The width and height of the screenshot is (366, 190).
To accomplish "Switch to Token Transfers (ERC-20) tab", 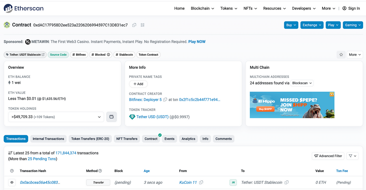I will pyautogui.click(x=90, y=139).
